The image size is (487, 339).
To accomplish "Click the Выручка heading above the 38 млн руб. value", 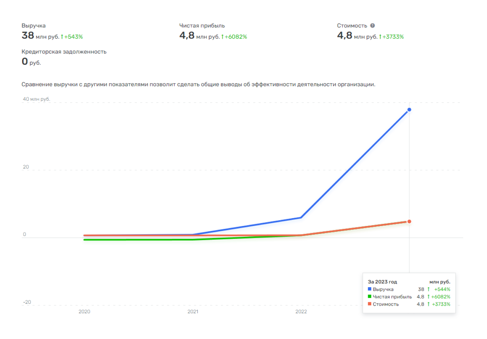I will 34,26.
